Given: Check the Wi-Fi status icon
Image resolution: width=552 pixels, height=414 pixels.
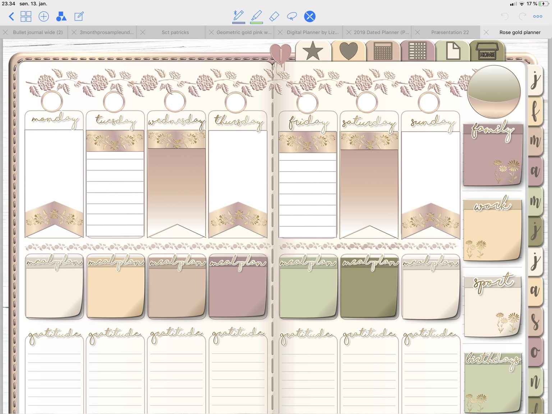Looking at the screenshot, I should 522,4.
